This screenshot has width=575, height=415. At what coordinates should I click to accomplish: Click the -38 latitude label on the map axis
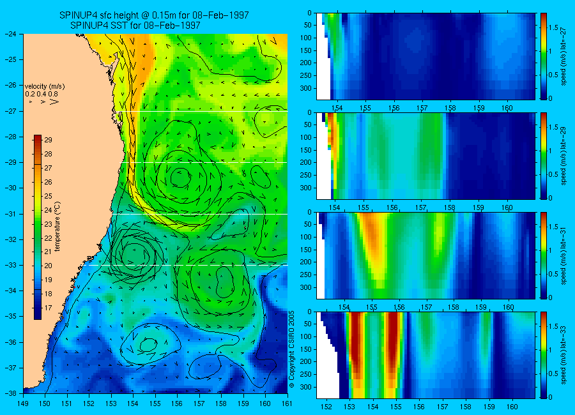tap(11, 393)
